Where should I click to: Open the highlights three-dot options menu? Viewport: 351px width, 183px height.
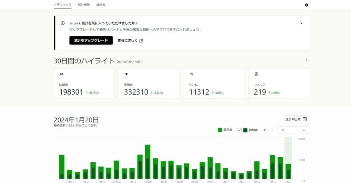(306, 61)
